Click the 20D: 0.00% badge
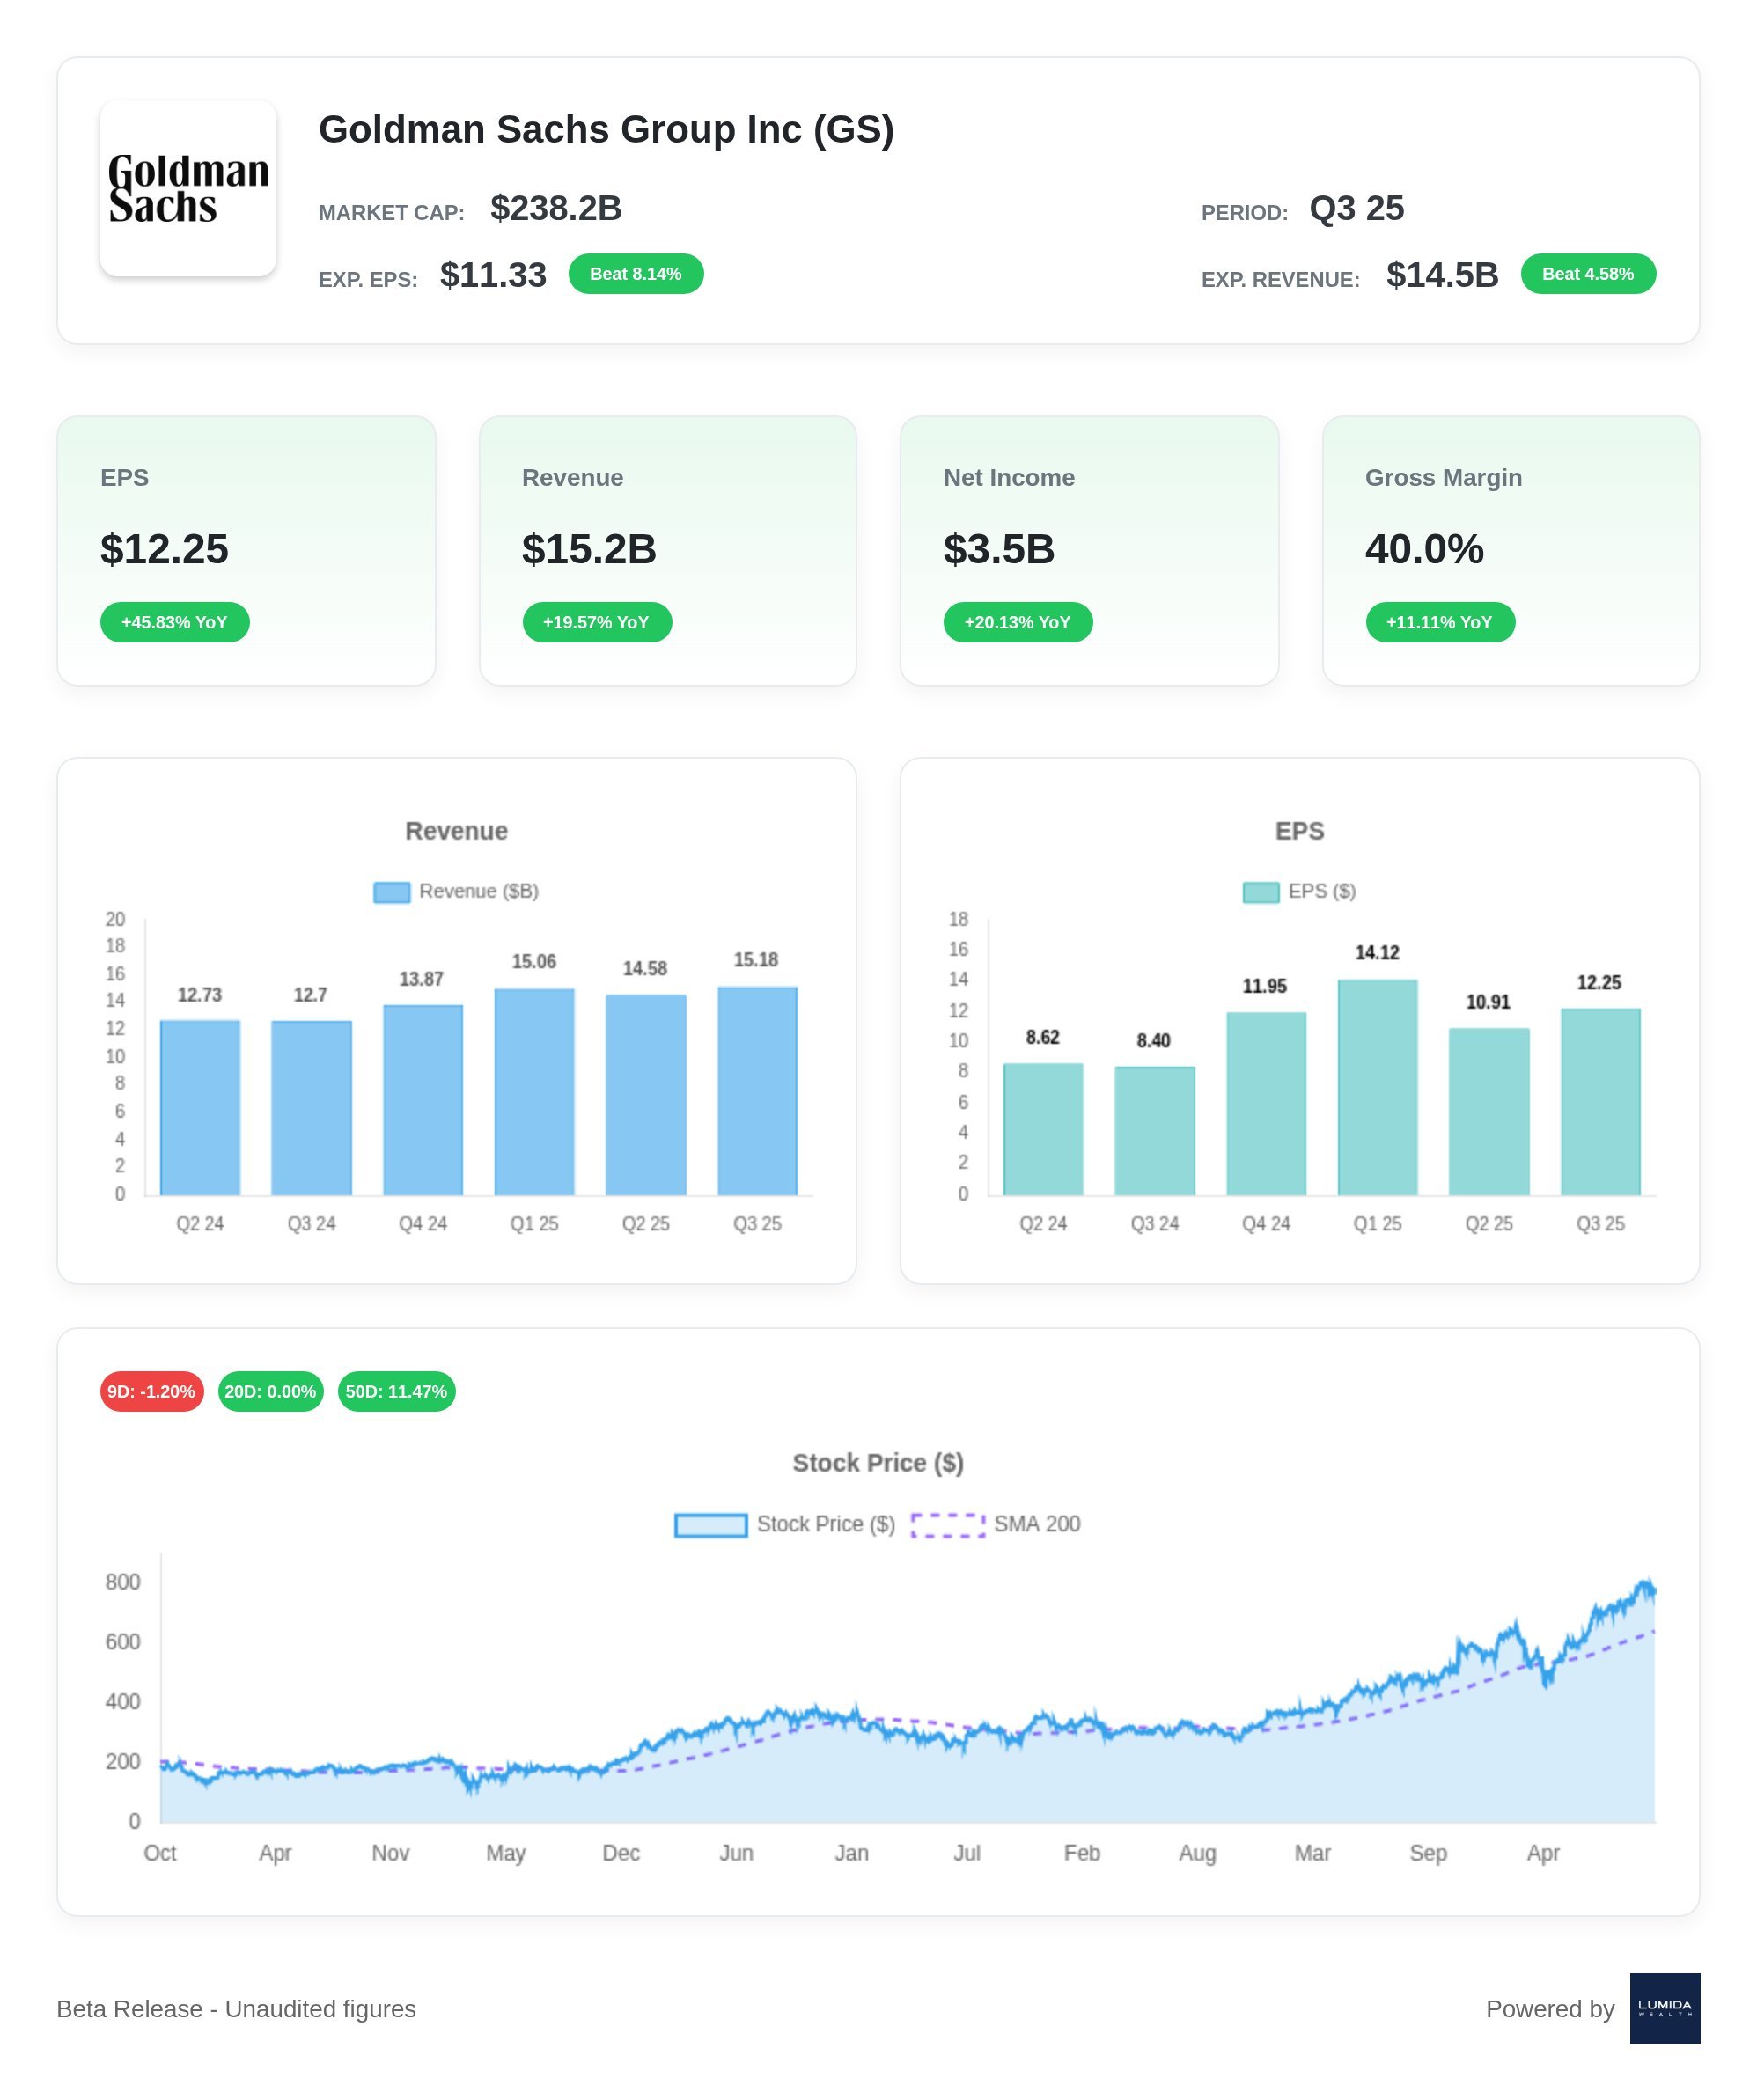The image size is (1757, 2100). pyautogui.click(x=270, y=1392)
